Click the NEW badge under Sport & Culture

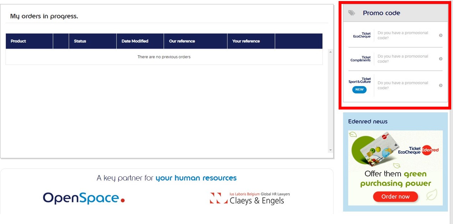pyautogui.click(x=359, y=90)
